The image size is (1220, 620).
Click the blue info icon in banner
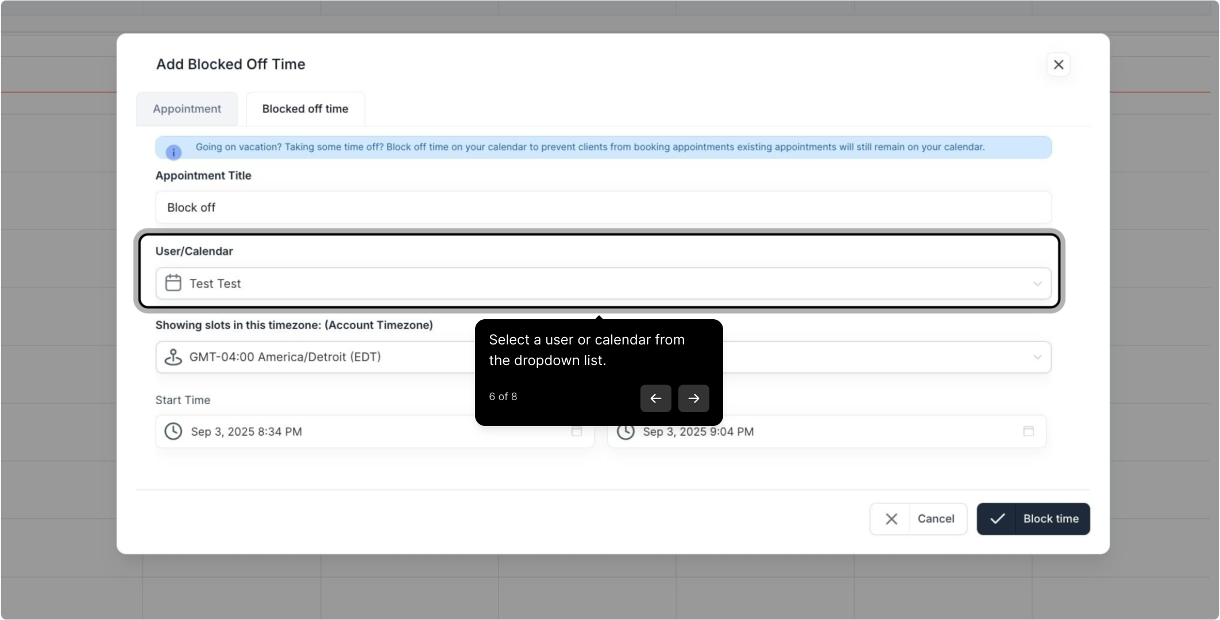173,152
